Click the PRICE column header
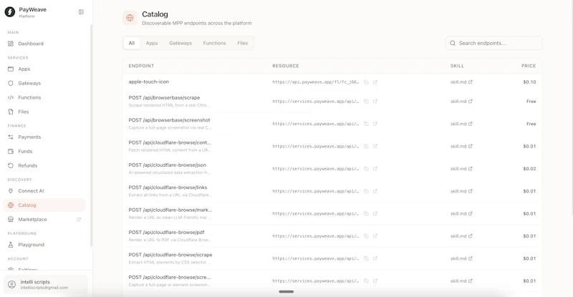Image resolution: width=573 pixels, height=297 pixels. (529, 66)
